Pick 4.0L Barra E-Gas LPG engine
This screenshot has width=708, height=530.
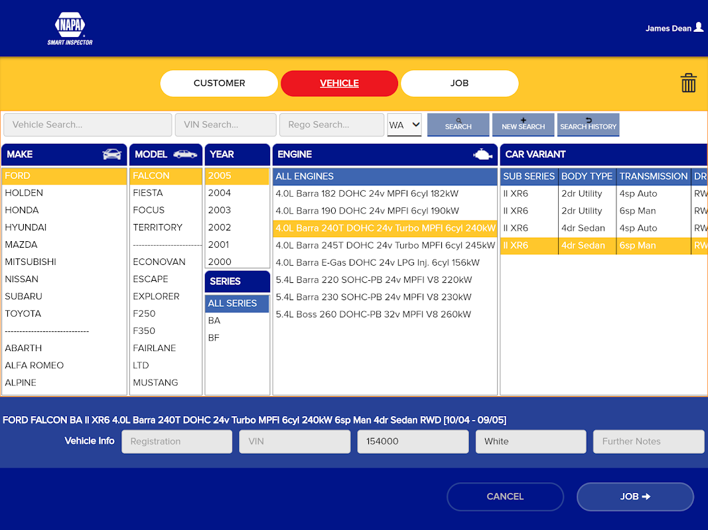click(x=385, y=262)
